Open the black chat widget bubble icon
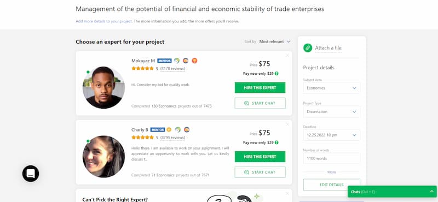Screen dimensions: 438x202 tap(31, 174)
